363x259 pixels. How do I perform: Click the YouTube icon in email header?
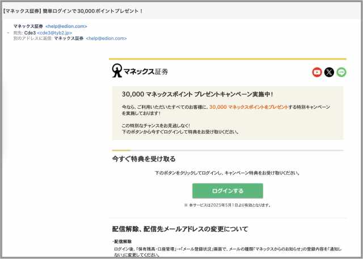317,72
